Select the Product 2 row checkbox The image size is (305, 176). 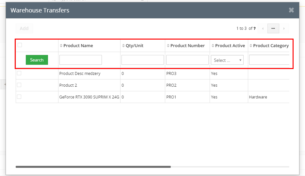click(19, 85)
